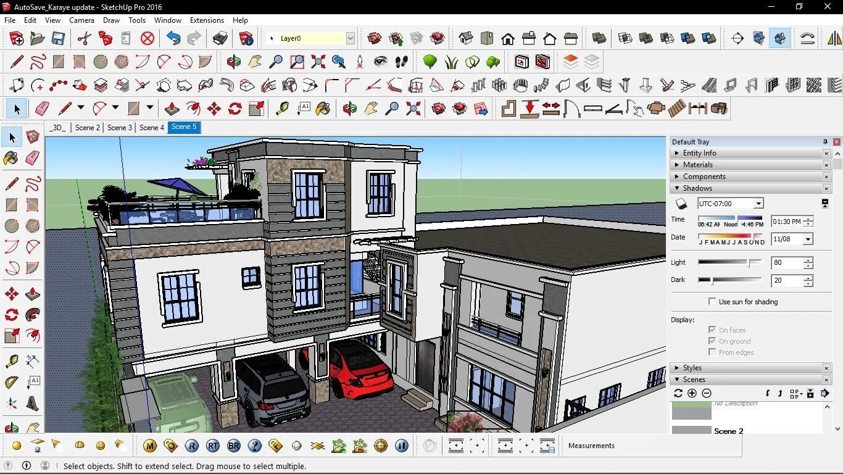843x474 pixels.
Task: Select the Tape Measure tool
Action: [282, 109]
